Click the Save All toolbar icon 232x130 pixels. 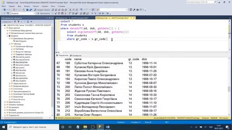(x=30, y=10)
